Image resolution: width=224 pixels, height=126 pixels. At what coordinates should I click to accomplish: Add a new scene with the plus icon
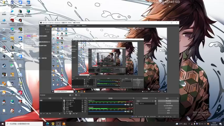[41, 113]
